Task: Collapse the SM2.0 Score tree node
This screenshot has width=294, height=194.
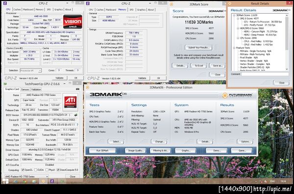Action: click(x=238, y=19)
